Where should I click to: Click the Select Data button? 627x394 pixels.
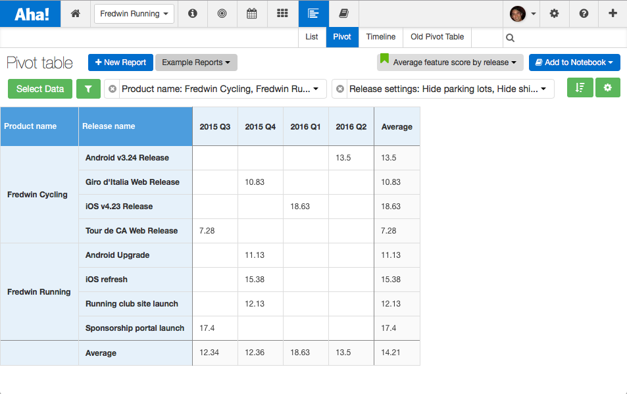(40, 89)
